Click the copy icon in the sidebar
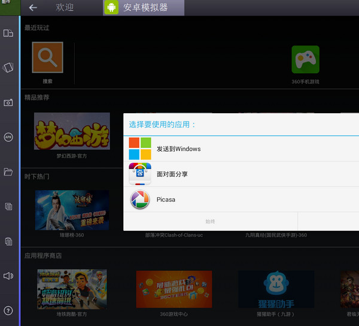The image size is (359, 326). click(x=8, y=207)
